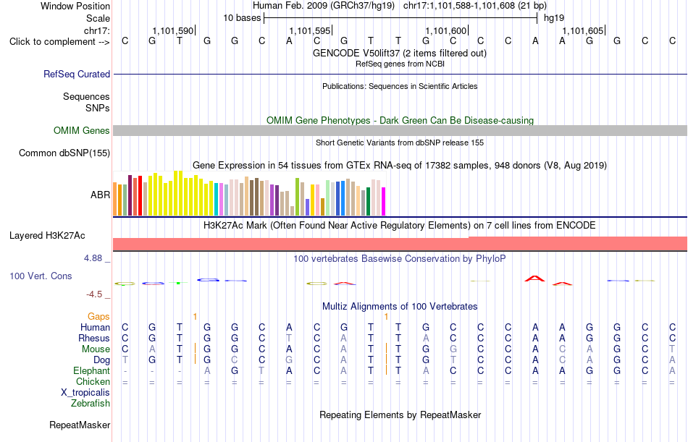Click Repeating Elements by RepeatMasker title
Image resolution: width=688 pixels, height=442 pixels.
400,415
